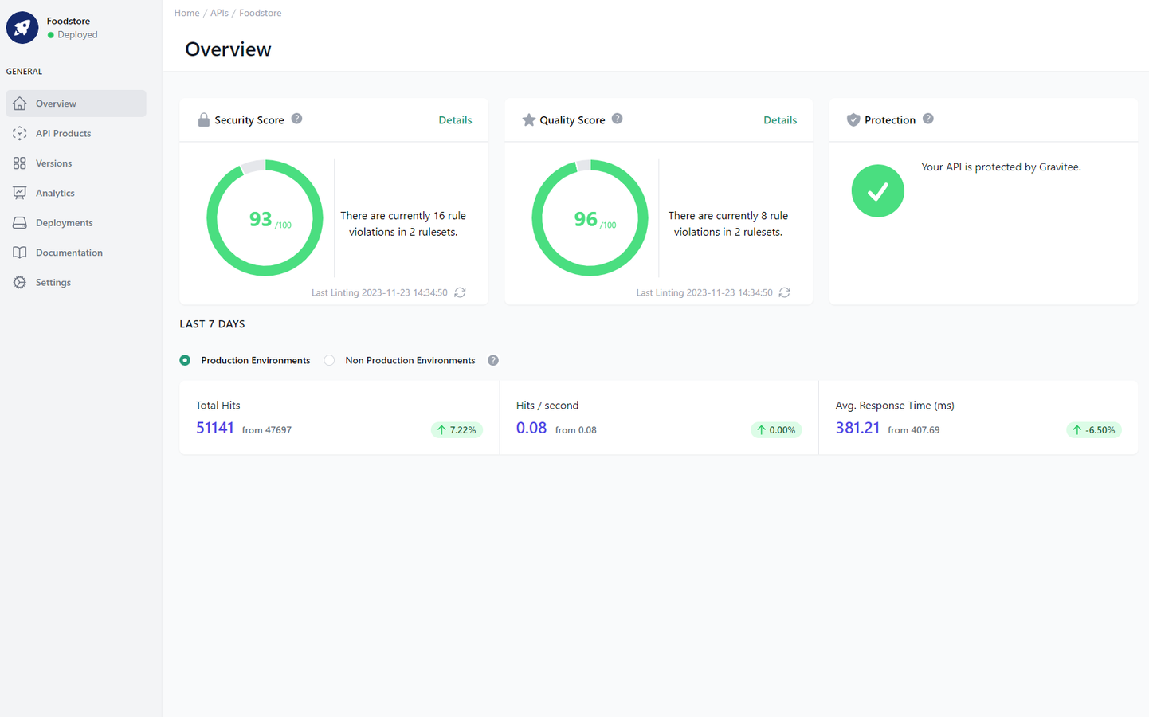Refresh the Security Score linting
Image resolution: width=1149 pixels, height=717 pixels.
tap(460, 292)
